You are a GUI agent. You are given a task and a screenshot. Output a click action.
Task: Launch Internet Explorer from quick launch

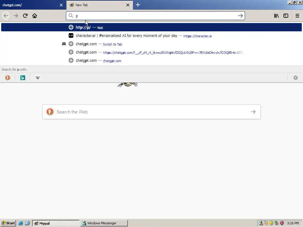point(21,223)
